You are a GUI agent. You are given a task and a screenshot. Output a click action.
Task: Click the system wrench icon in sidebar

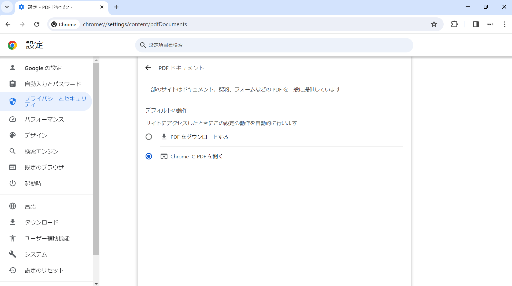click(12, 254)
